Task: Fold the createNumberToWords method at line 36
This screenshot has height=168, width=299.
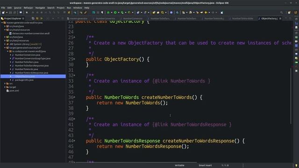Action: (x=74, y=98)
